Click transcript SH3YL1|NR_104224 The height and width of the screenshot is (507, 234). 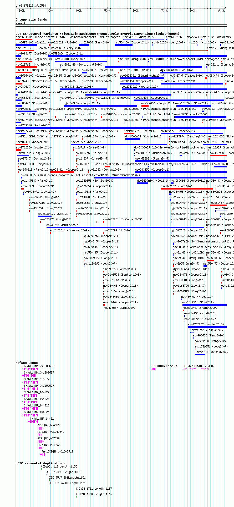click(x=43, y=419)
